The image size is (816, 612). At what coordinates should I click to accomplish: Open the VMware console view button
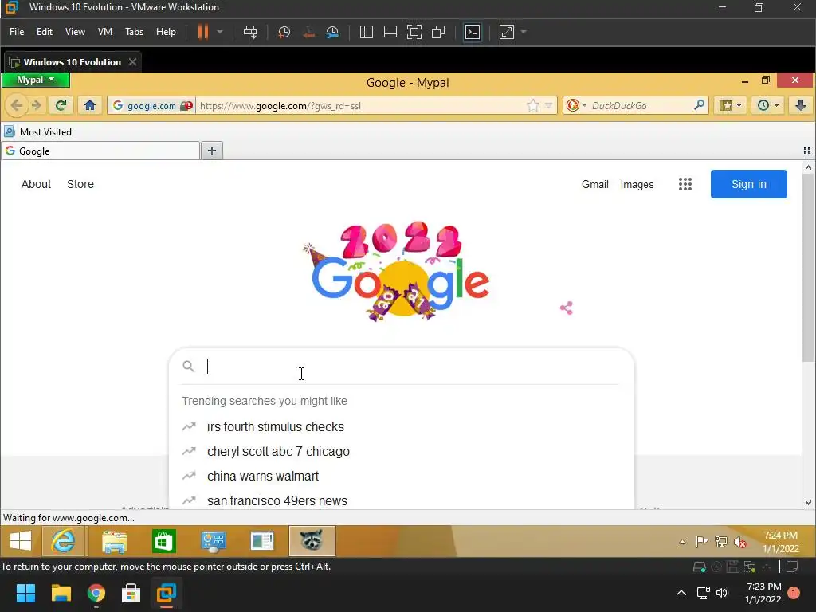point(473,32)
